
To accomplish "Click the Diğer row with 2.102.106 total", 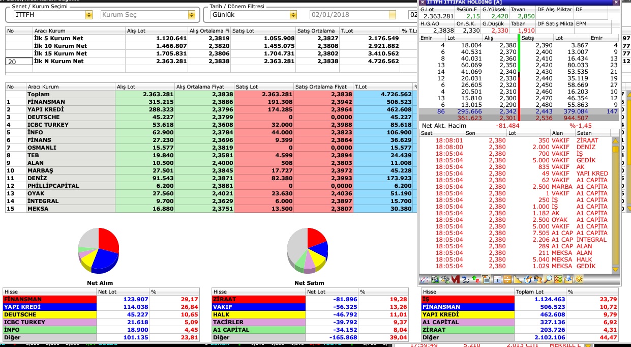I will pos(519,337).
